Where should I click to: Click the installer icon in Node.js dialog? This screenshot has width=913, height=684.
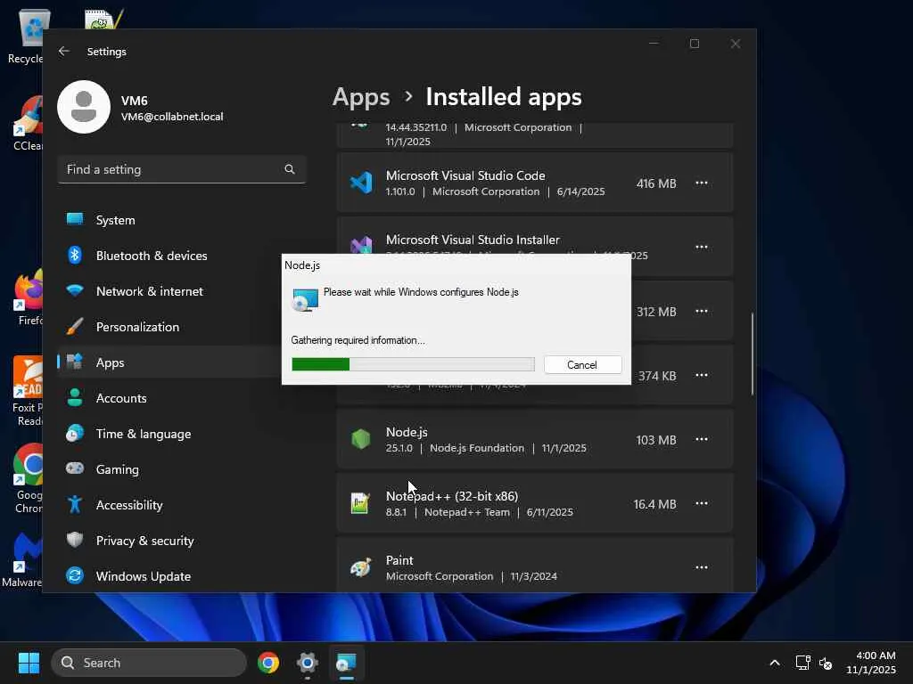click(x=305, y=300)
